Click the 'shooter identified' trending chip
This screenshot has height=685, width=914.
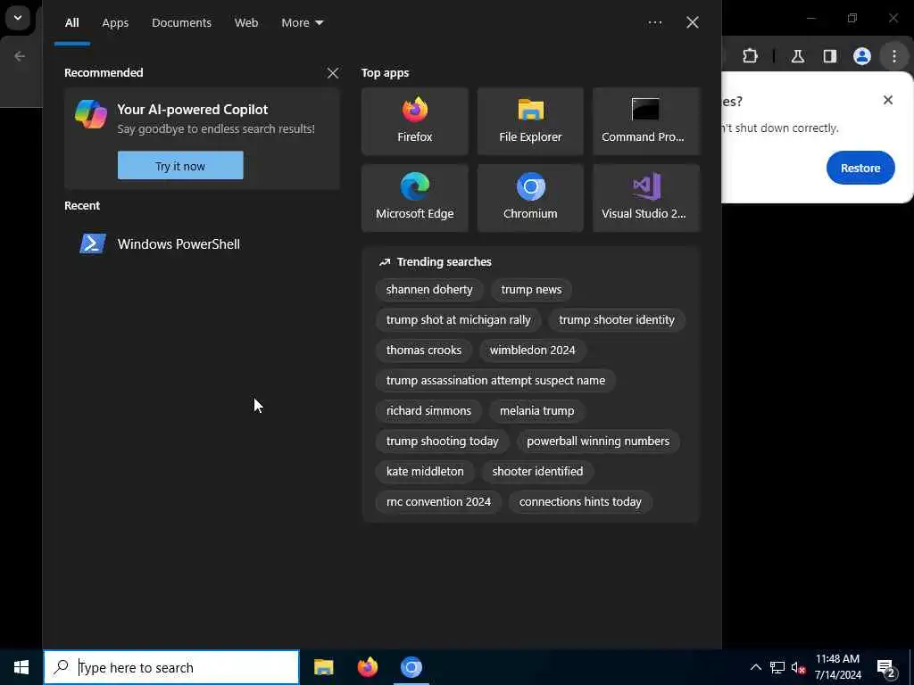point(537,471)
